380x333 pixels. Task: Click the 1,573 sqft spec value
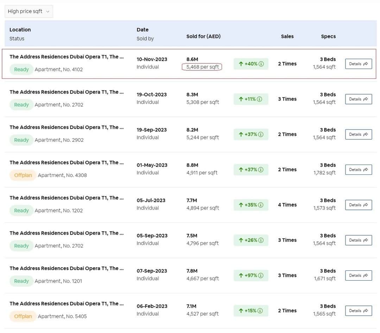coord(324,208)
